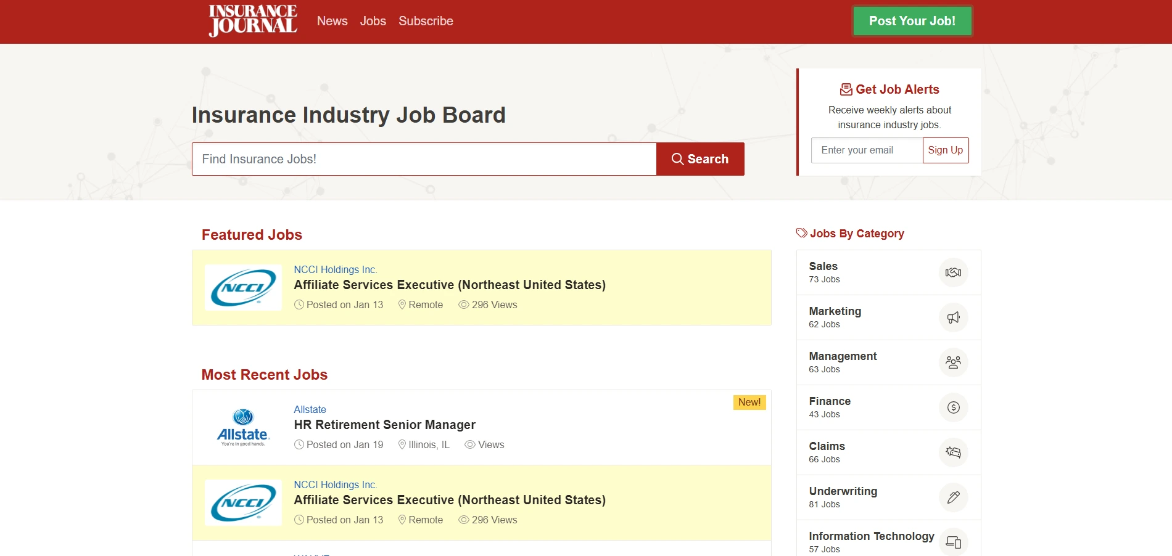Click the Allstate company logo
Image resolution: width=1172 pixels, height=556 pixels.
pos(243,428)
